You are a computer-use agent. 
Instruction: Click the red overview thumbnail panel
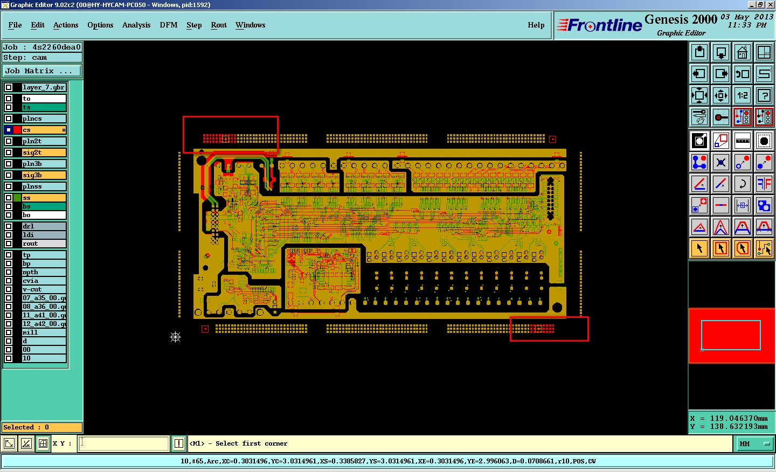point(732,336)
